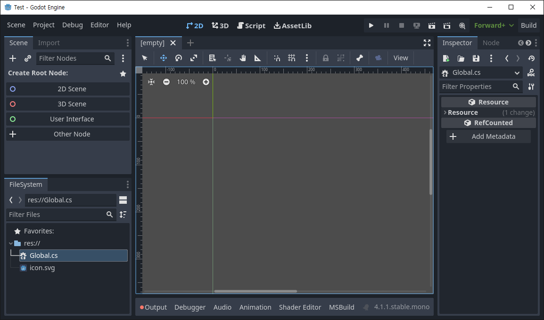The height and width of the screenshot is (320, 544).
Task: Click the Movie Maker mode reel icon
Action: tap(462, 25)
